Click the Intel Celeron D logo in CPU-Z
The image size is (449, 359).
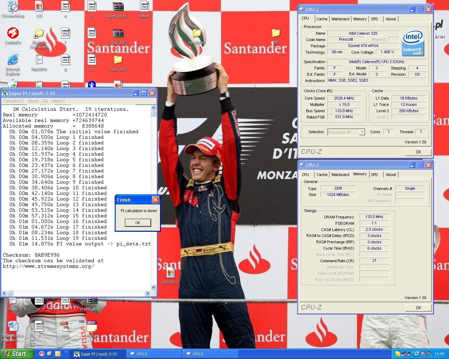point(413,42)
